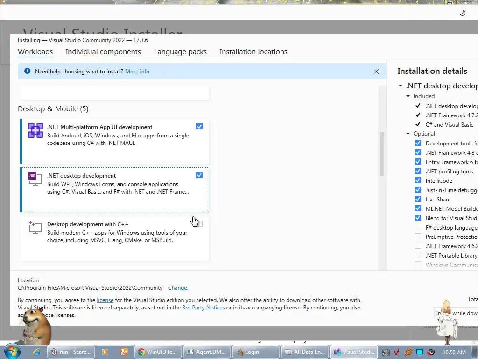This screenshot has height=359, width=478.
Task: Uncheck Entity Framework 6 tools component
Action: point(418,161)
